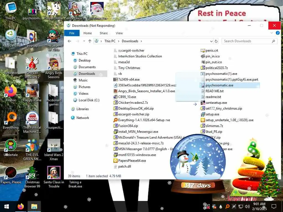Click the network tray icon
Viewport: 283px width, 212px height.
tap(241, 206)
